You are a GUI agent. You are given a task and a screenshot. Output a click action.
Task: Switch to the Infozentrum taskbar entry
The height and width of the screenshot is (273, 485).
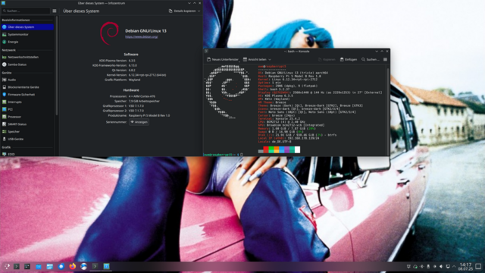coord(106,266)
